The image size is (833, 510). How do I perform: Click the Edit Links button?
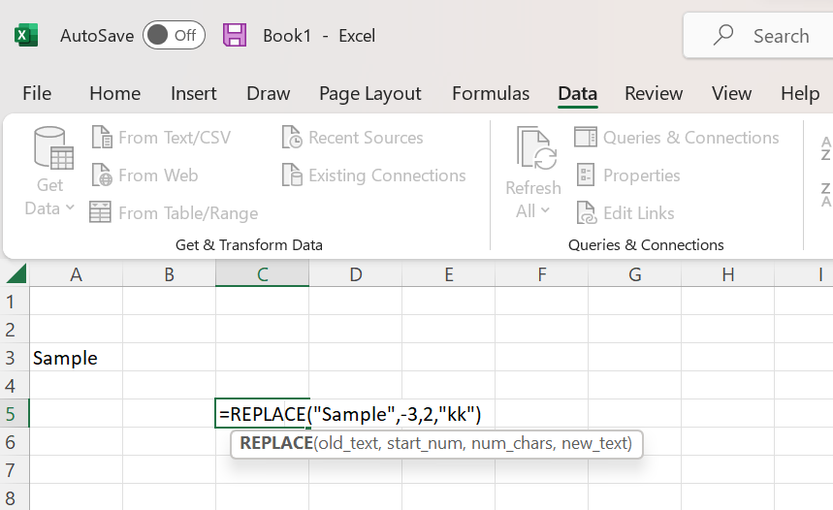(625, 212)
